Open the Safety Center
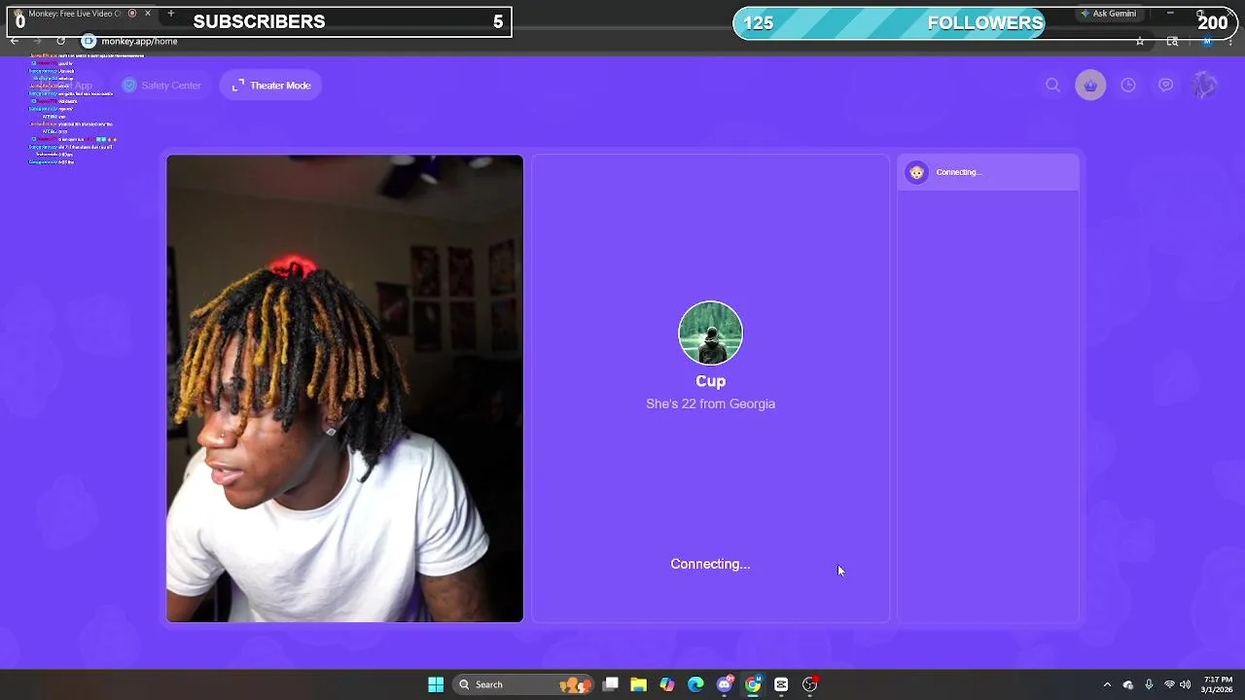 161,86
